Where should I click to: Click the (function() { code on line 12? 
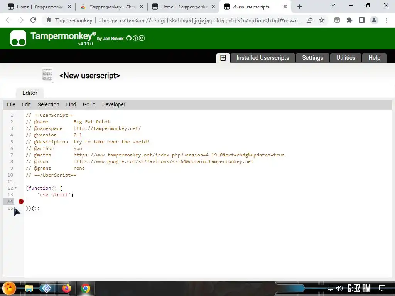pyautogui.click(x=44, y=188)
